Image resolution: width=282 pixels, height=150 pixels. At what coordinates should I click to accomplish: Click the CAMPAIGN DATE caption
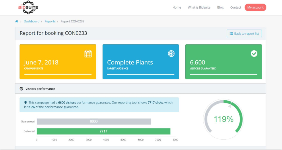point(34,68)
